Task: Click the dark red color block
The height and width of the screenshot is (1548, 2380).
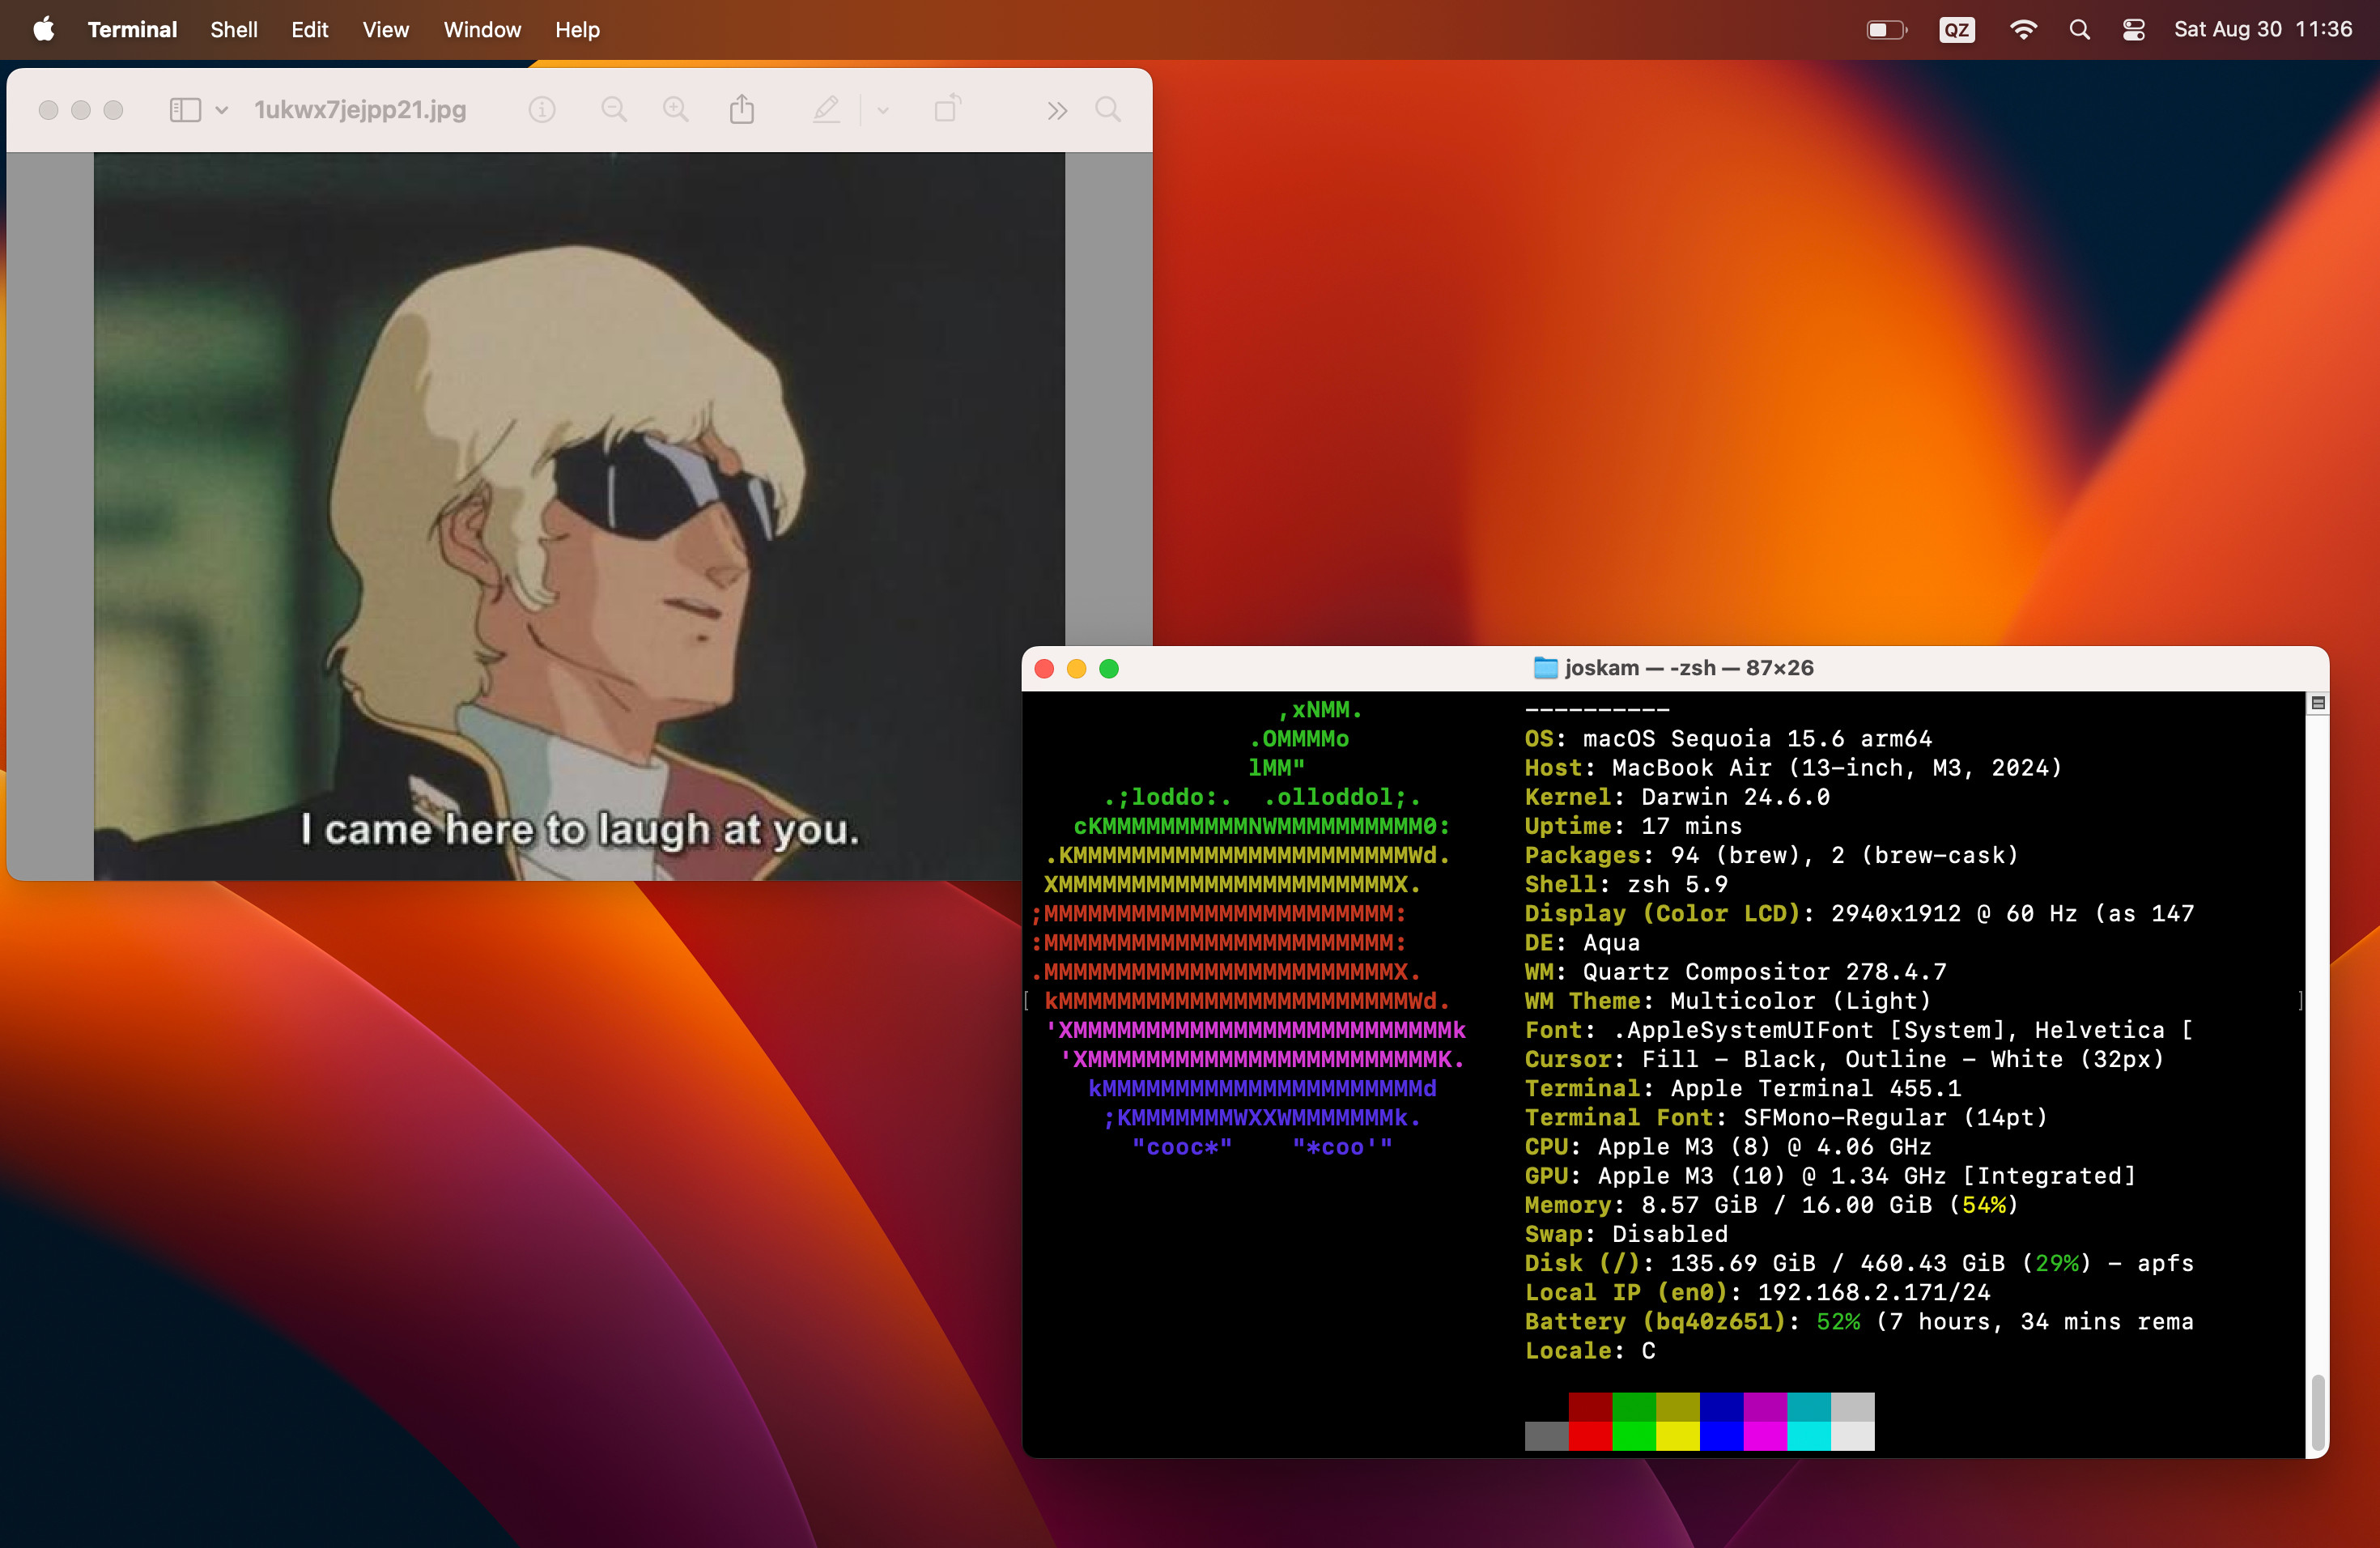Action: (1590, 1406)
